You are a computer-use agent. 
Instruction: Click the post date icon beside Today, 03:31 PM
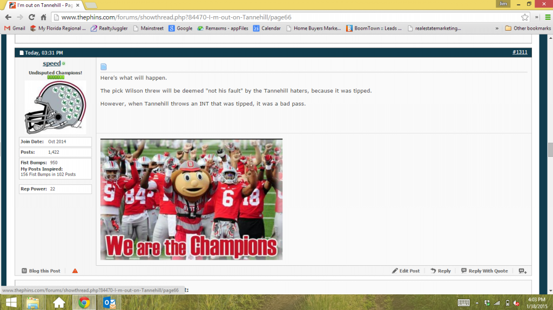pos(22,53)
